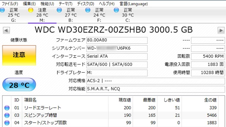Viewport: 226px width, 127px height.
Task: Open the ファイル(F) menu
Action: click(10, 4)
